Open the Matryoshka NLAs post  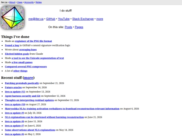(x=62, y=109)
